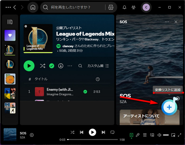Screen dimensions: 185x145
Task: Show lyrics with microphone icon
Action: point(137,135)
